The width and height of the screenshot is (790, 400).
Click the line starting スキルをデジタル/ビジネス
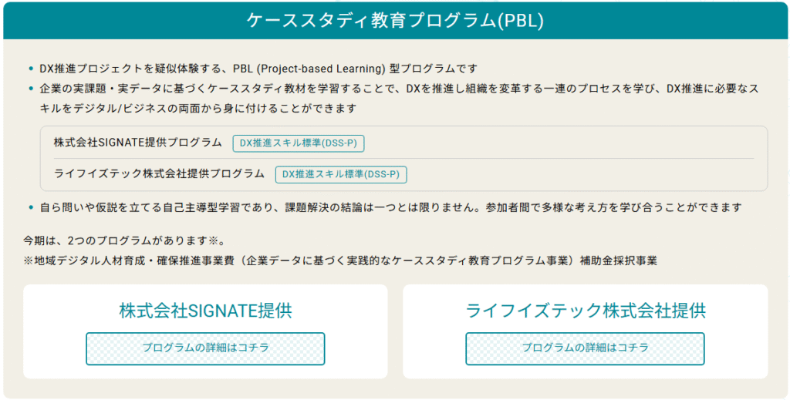(x=198, y=108)
